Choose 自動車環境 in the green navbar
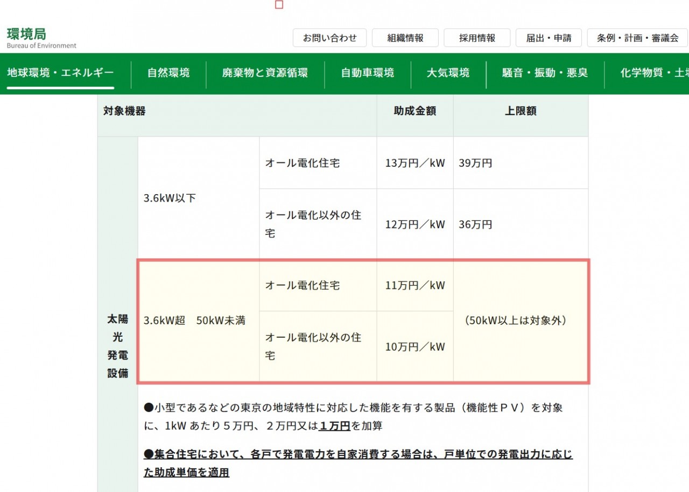 (367, 73)
